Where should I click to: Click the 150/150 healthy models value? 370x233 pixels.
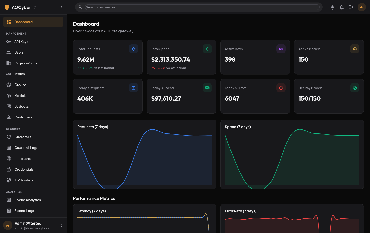click(310, 99)
